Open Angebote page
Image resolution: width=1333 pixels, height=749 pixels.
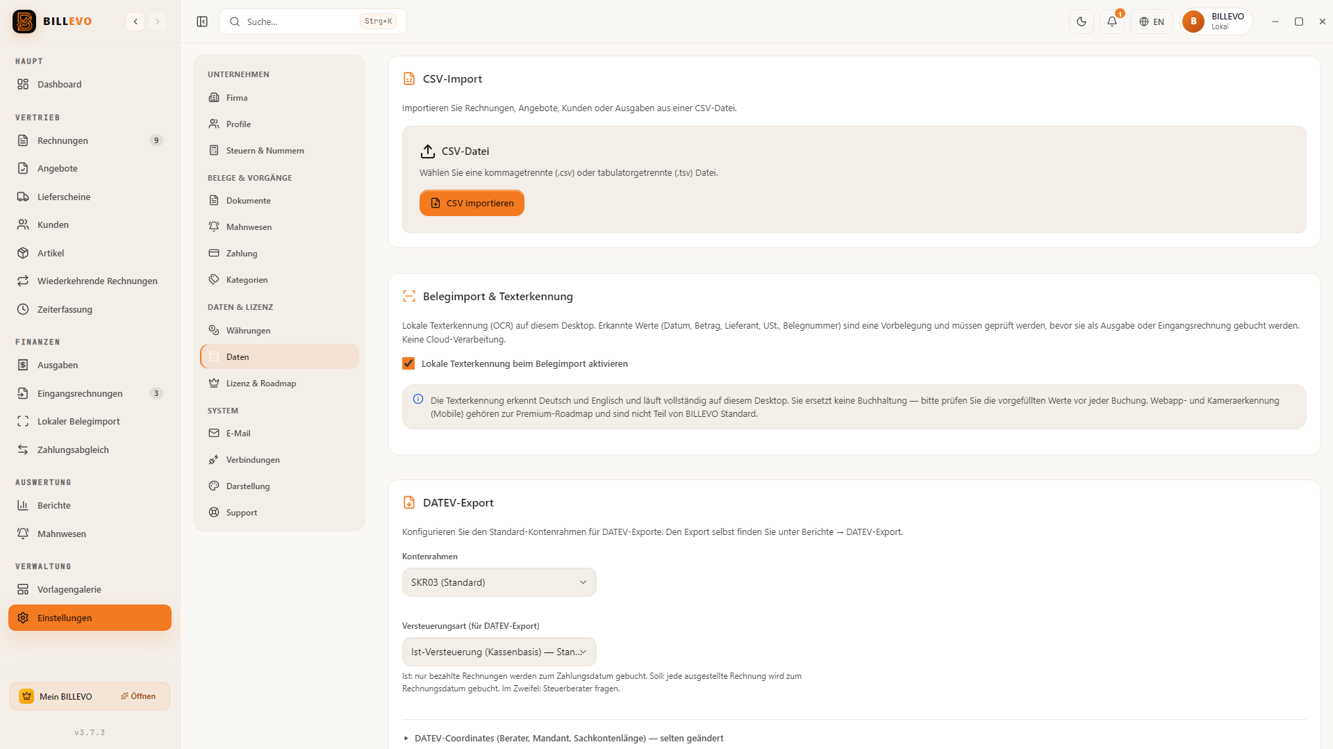click(x=90, y=168)
